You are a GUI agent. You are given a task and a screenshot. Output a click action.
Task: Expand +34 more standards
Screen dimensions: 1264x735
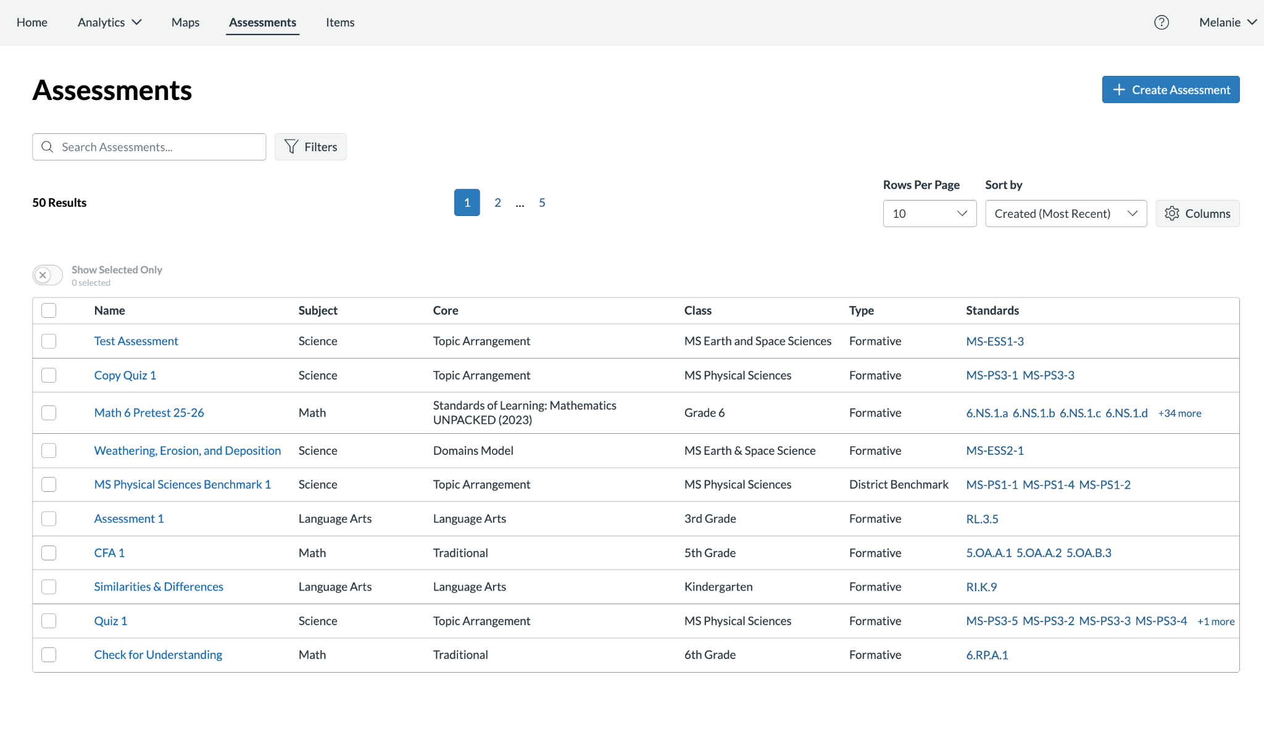[1179, 413]
